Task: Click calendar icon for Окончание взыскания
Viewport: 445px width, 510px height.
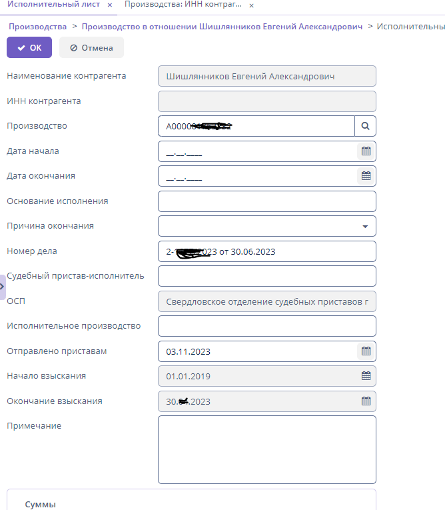Action: (366, 401)
